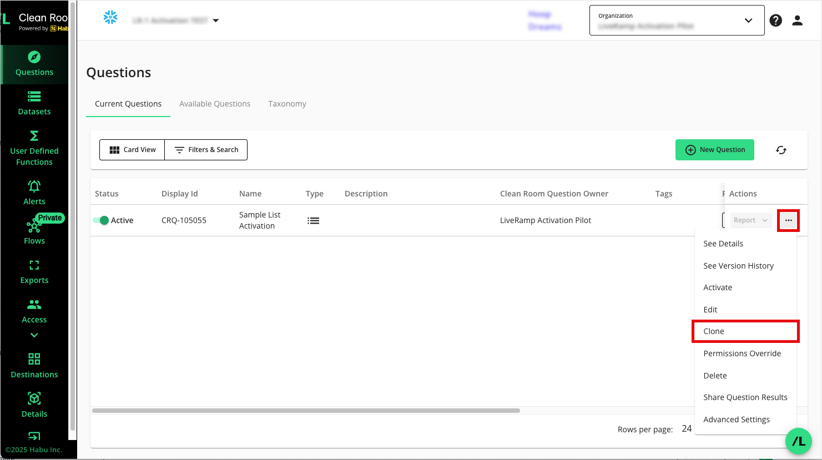Screen dimensions: 822x460
Task: Click the Sample List Activation name
Action: pos(260,220)
